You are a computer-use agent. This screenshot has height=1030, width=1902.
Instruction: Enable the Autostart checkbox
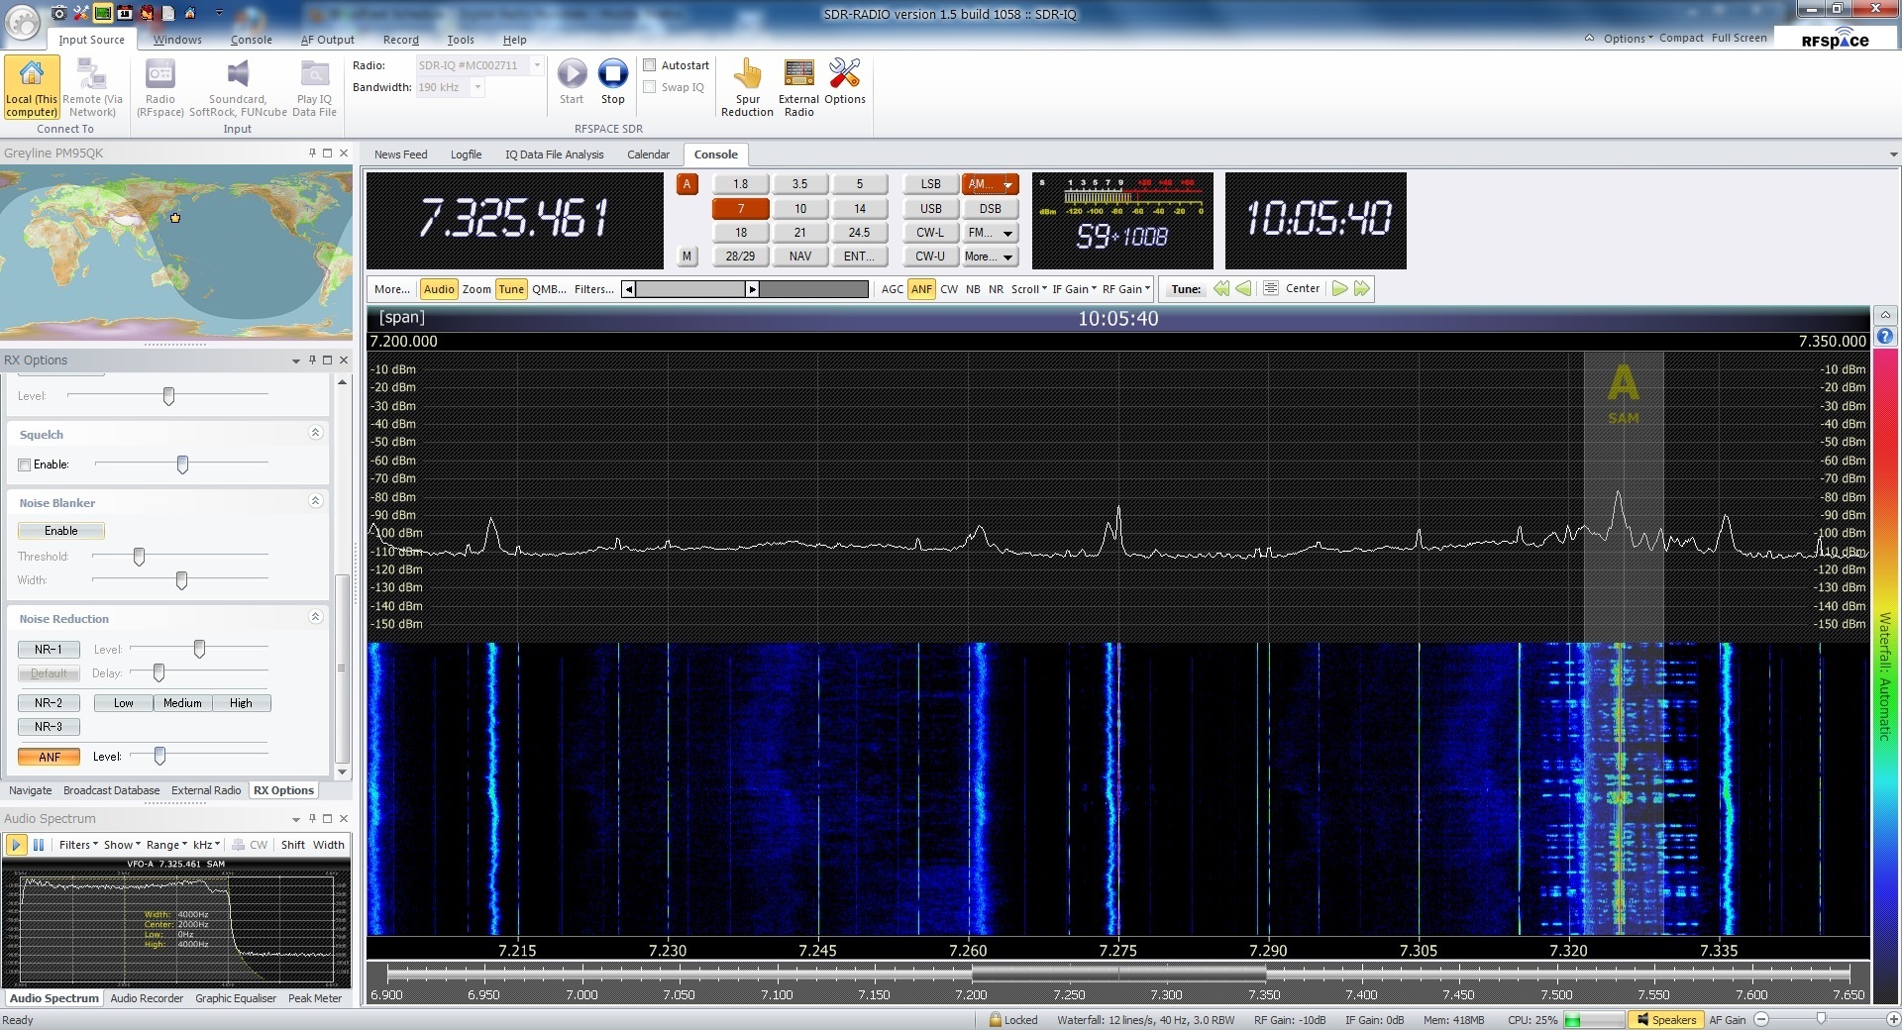pos(651,64)
